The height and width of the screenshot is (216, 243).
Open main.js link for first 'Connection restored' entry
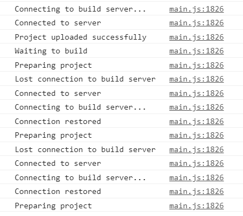(x=196, y=121)
